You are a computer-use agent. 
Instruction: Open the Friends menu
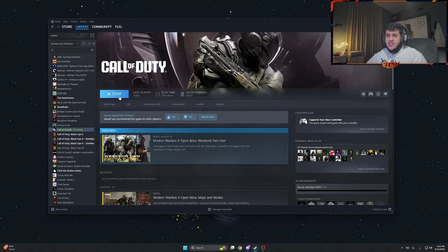click(x=74, y=22)
